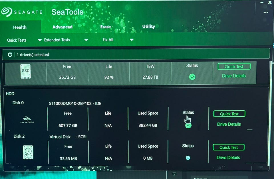The image size is (274, 179).
Task: Click the SSD free space value 25.73 GB
Action: click(x=67, y=77)
